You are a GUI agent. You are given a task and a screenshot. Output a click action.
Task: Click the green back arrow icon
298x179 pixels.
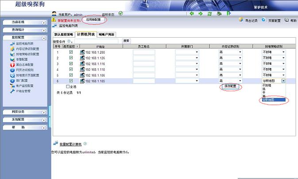pyautogui.click(x=192, y=14)
